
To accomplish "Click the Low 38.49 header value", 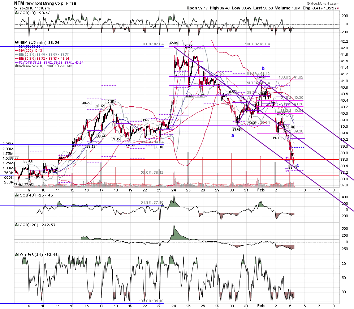I will coord(241,8).
